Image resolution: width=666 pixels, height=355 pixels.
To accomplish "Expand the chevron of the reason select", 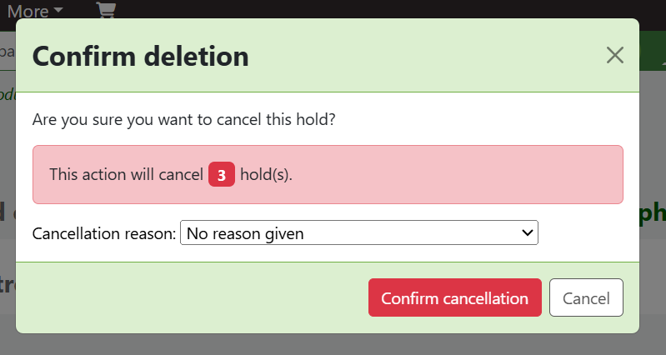I will tap(527, 233).
